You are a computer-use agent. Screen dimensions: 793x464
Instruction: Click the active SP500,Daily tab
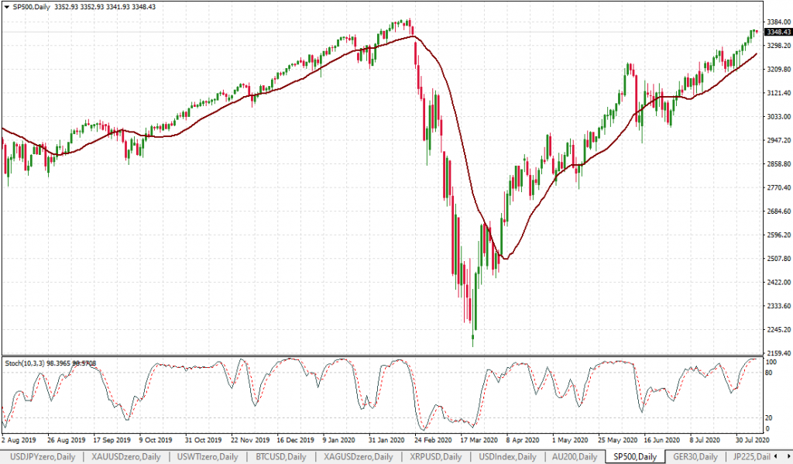(634, 456)
